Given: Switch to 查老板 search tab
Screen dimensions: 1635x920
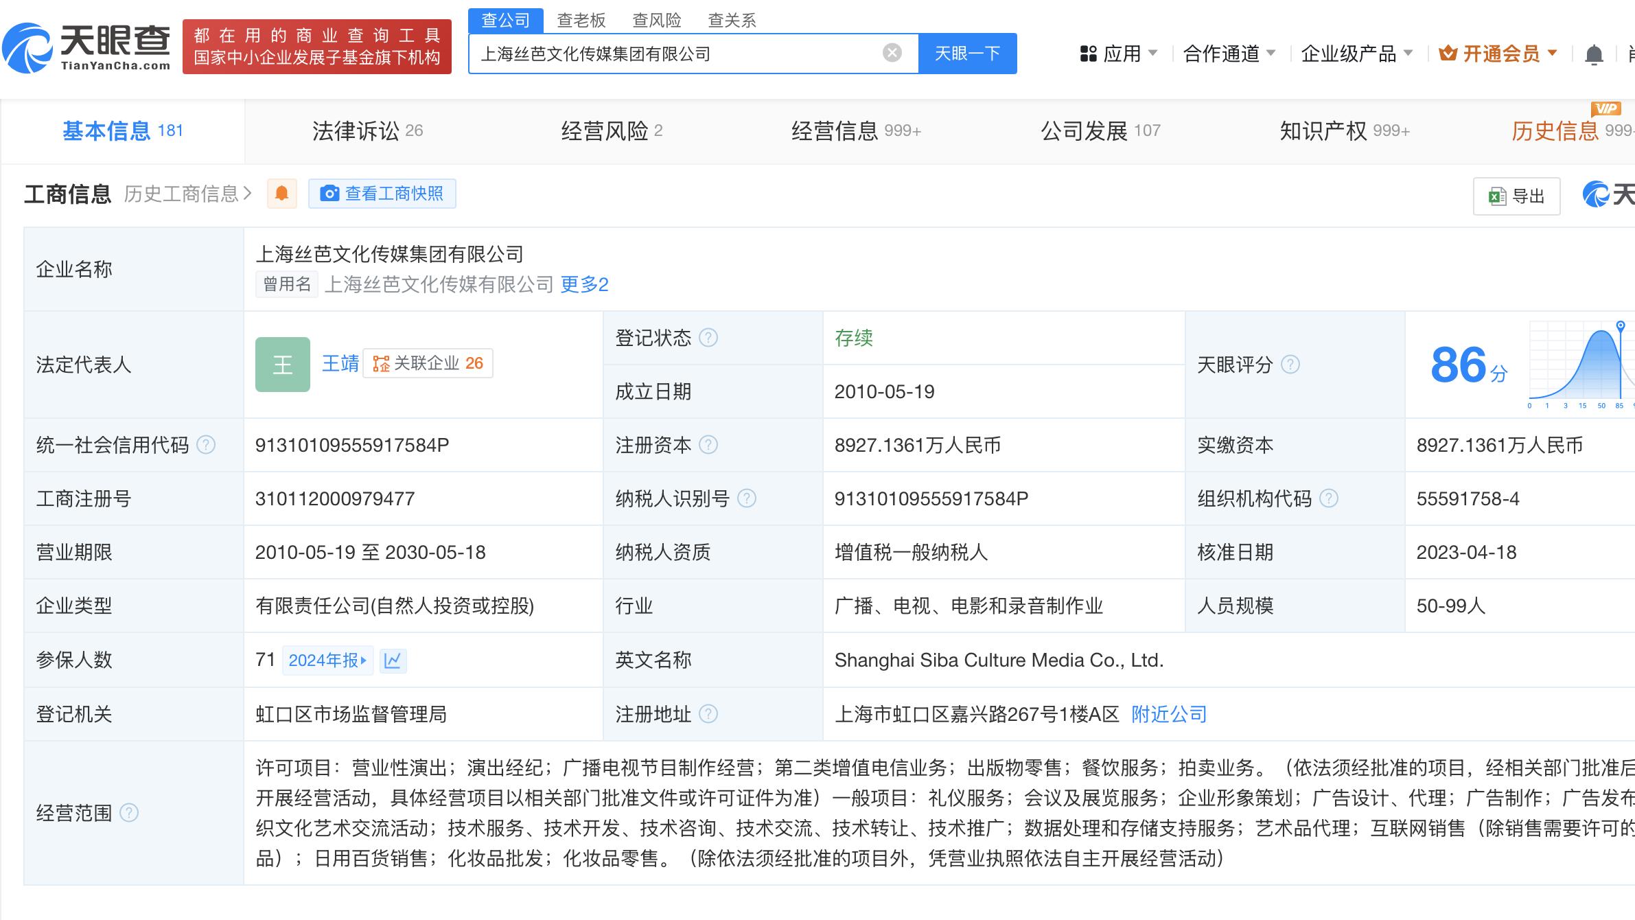Looking at the screenshot, I should click(x=581, y=21).
